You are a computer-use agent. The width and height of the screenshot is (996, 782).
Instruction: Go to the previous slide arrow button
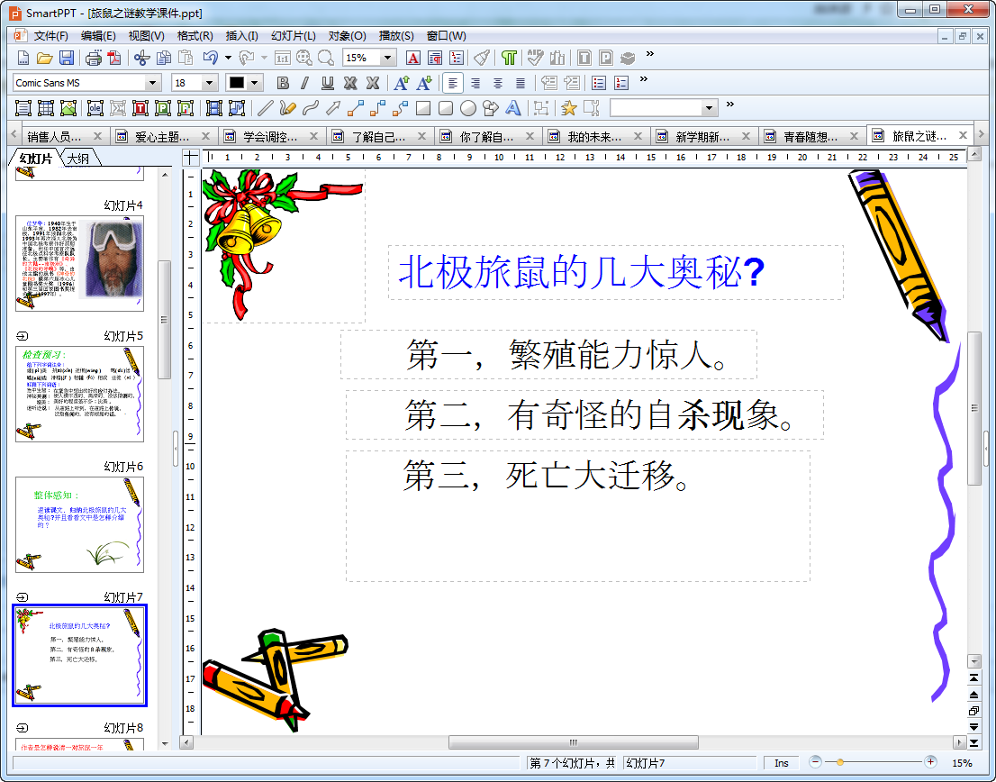coord(973,694)
